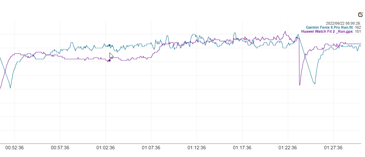The height and width of the screenshot is (157, 365).
Task: Click the 01:27:36 time axis label
Action: (x=333, y=148)
